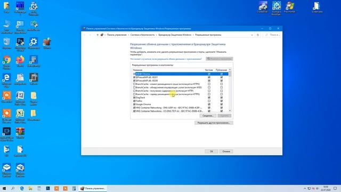Select the Recycle Bin desktop icon
The image size is (341, 192).
click(x=7, y=43)
